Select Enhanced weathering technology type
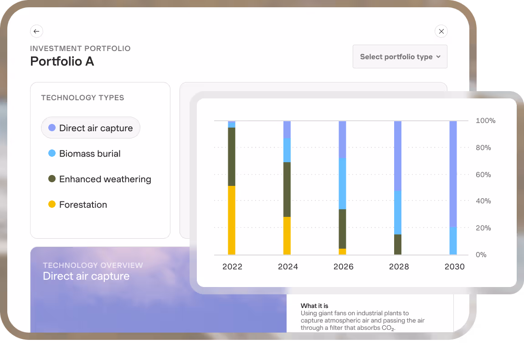 (x=100, y=179)
